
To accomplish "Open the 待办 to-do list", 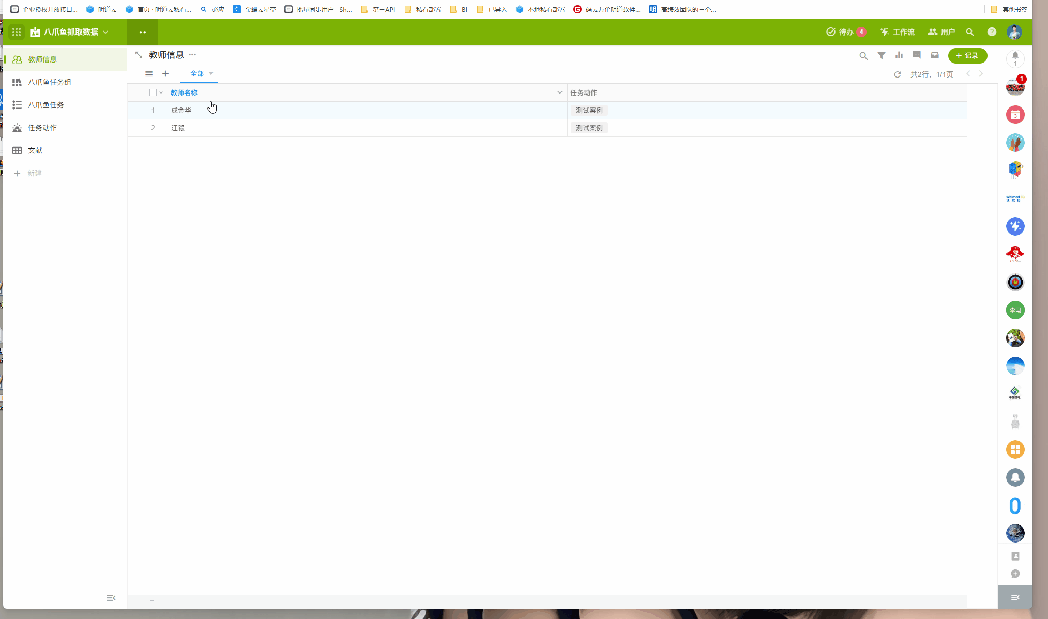I will [x=845, y=32].
